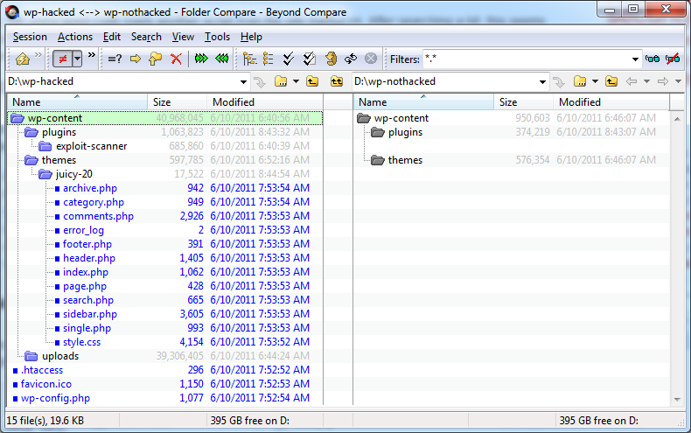This screenshot has width=691, height=433.
Task: Open the Tools menu
Action: tap(217, 37)
